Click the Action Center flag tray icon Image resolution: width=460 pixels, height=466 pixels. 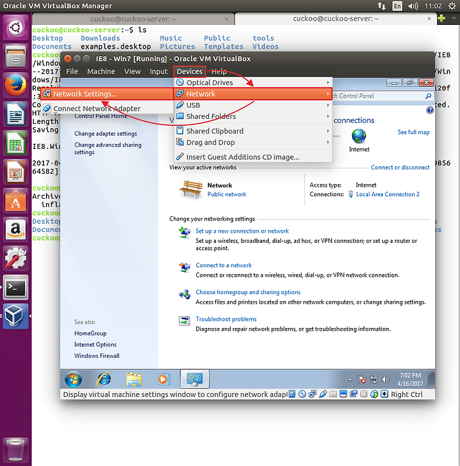[362, 380]
